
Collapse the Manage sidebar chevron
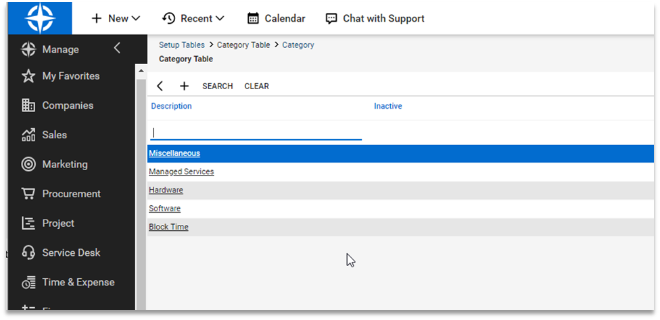coord(117,48)
